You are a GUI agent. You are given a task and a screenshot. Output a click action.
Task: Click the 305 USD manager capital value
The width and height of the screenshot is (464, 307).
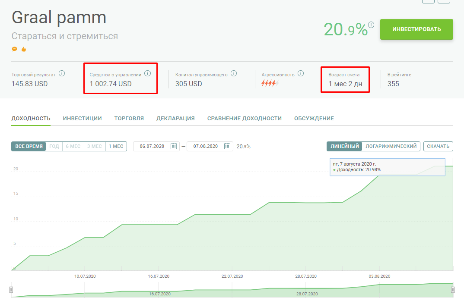coord(188,84)
